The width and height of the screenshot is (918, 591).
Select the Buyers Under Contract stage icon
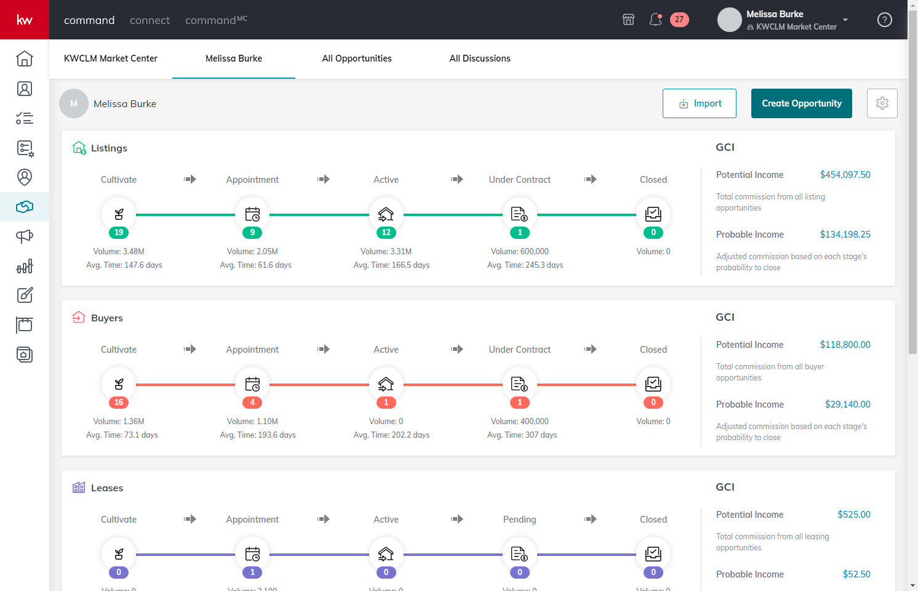[520, 384]
